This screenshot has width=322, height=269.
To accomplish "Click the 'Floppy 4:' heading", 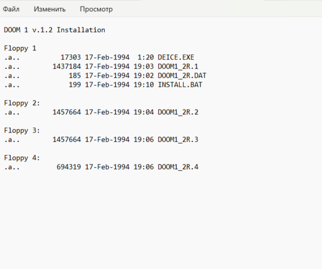I will coord(22,158).
